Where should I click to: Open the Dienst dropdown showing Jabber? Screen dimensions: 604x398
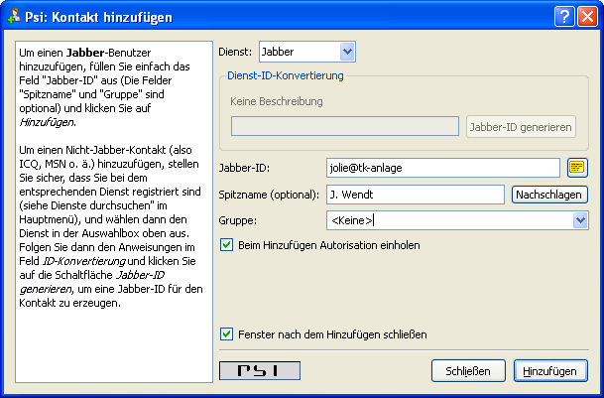(306, 51)
